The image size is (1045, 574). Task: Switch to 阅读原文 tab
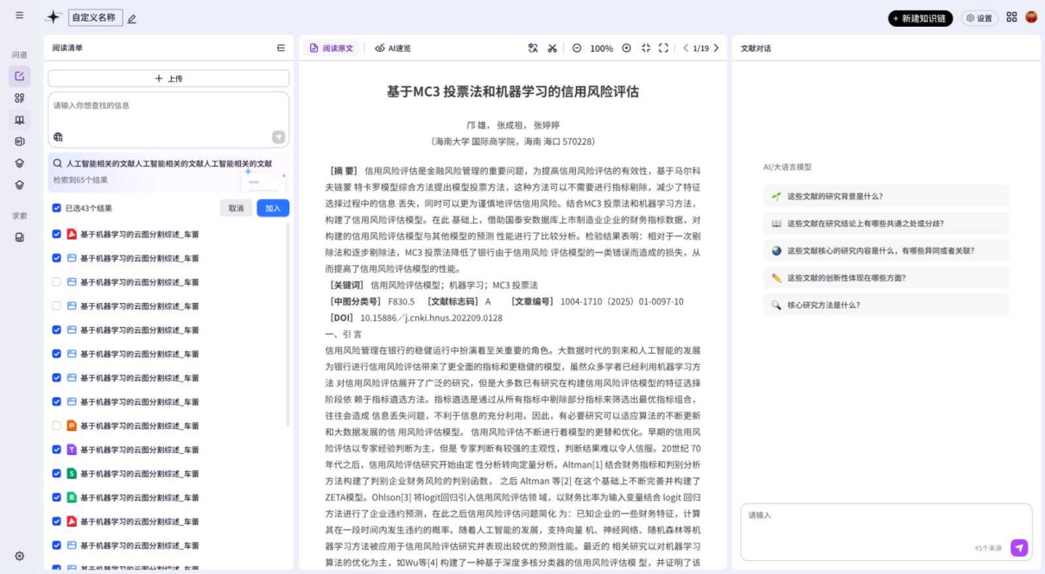point(332,48)
